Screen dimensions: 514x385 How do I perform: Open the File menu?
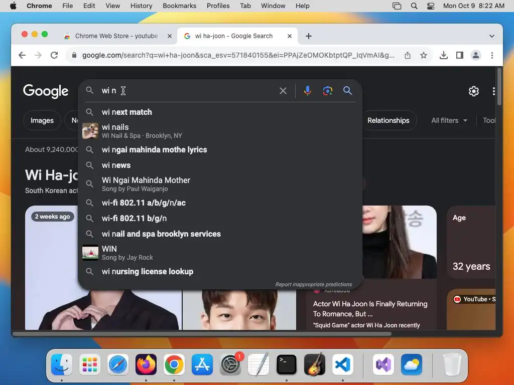point(68,6)
